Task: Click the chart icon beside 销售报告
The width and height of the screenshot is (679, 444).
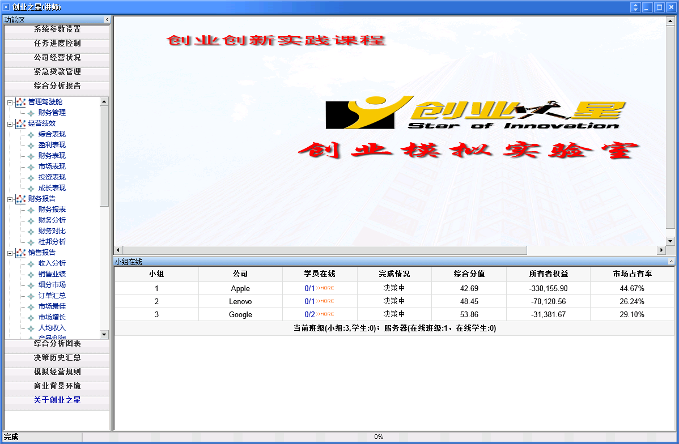Action: pos(20,253)
